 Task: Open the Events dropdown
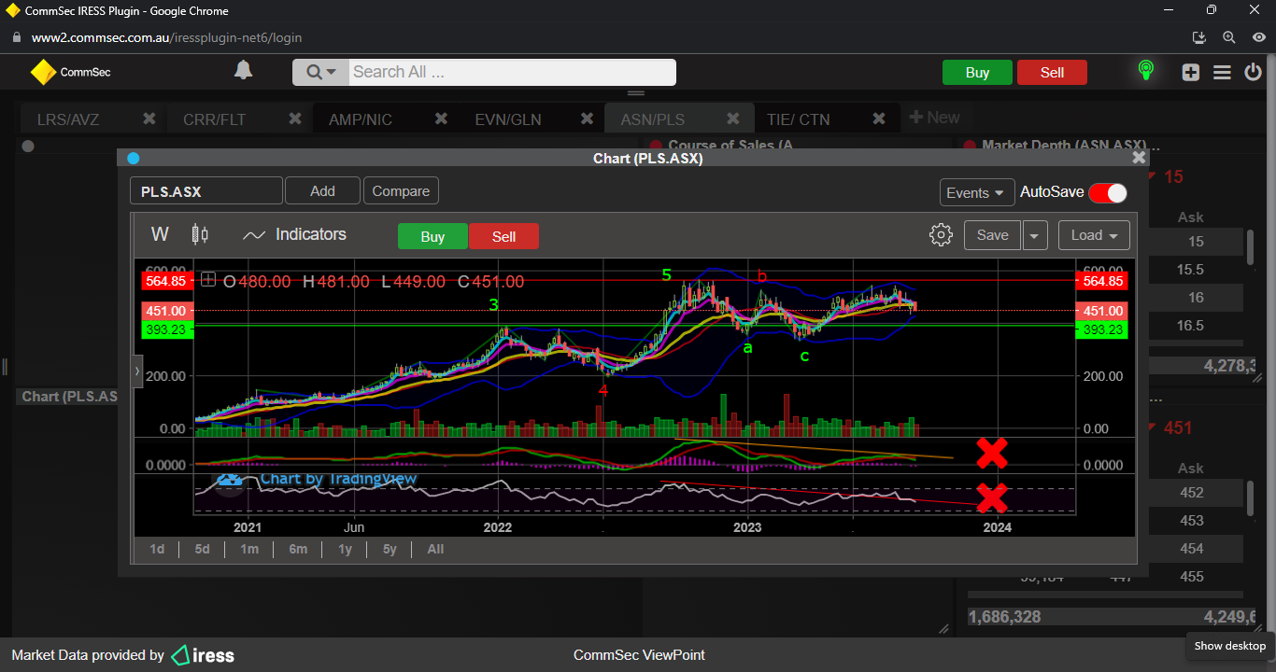[977, 192]
